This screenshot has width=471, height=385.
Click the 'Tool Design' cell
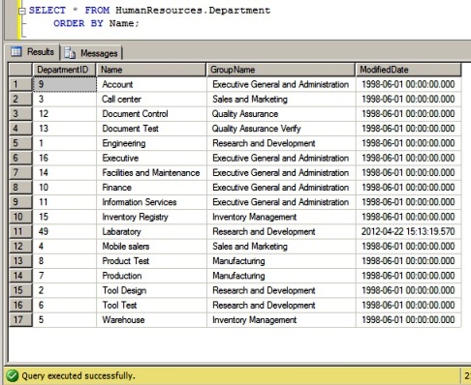[151, 290]
